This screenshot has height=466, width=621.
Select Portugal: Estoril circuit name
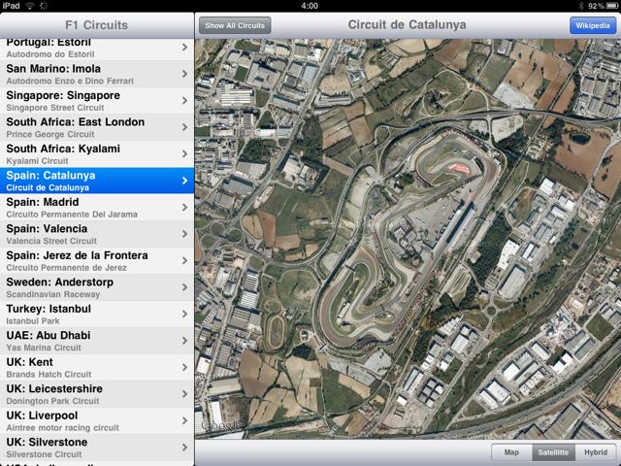49,42
